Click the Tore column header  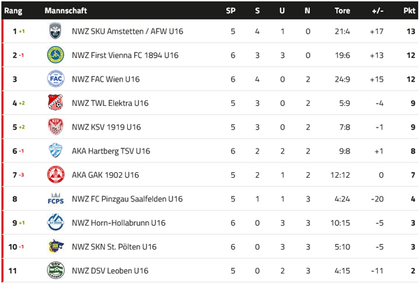pos(342,11)
